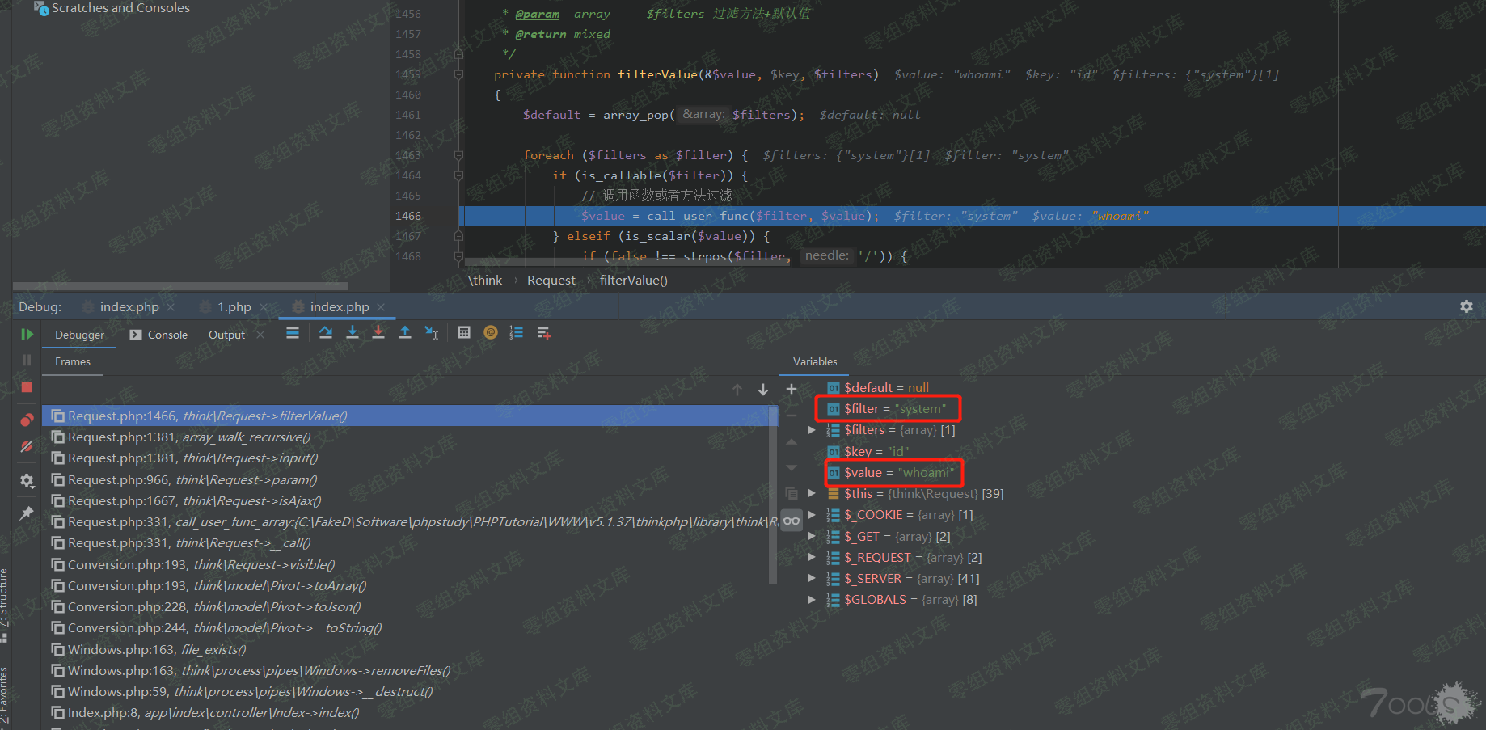Toggle the watches glasses icon in Variables
The image size is (1486, 730).
click(792, 521)
